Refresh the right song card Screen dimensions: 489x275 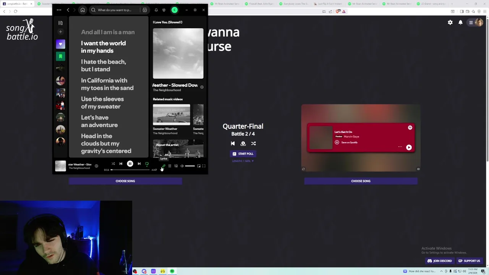click(x=303, y=169)
